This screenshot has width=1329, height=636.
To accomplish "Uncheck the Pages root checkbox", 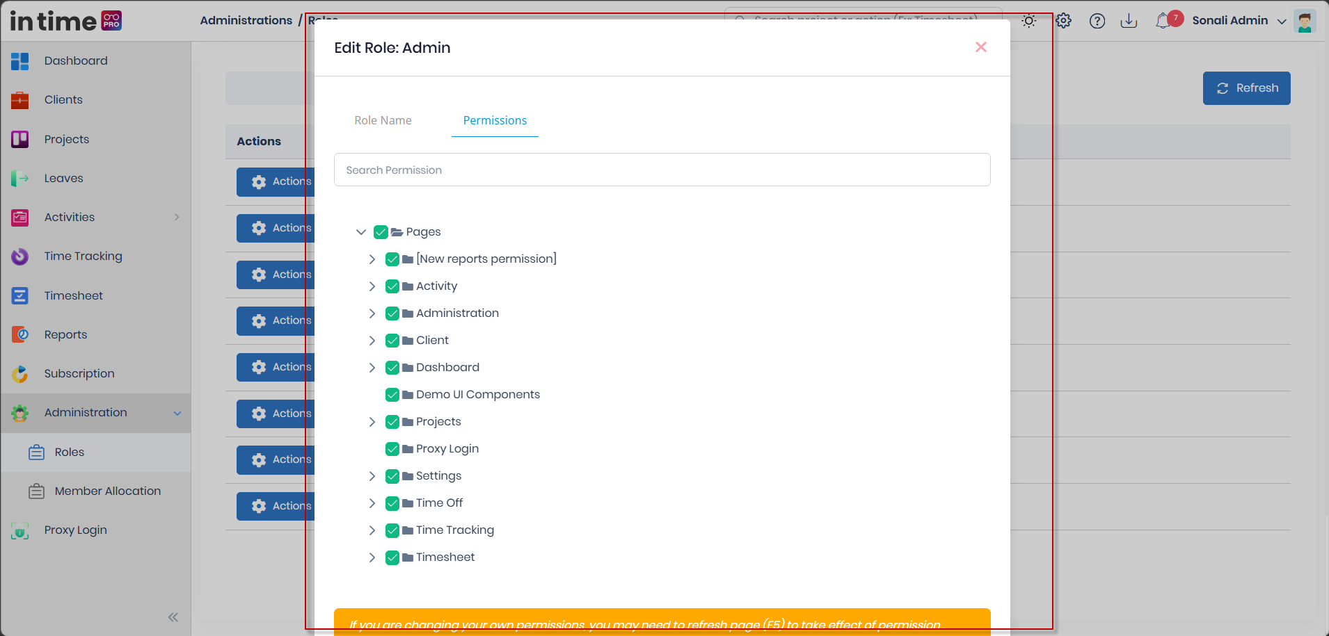I will [x=381, y=232].
